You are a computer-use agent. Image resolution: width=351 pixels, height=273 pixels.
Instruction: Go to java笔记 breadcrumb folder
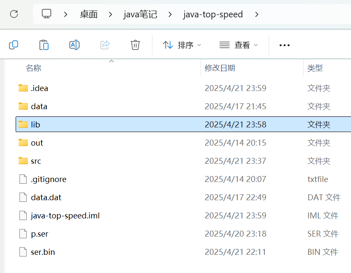click(x=140, y=14)
